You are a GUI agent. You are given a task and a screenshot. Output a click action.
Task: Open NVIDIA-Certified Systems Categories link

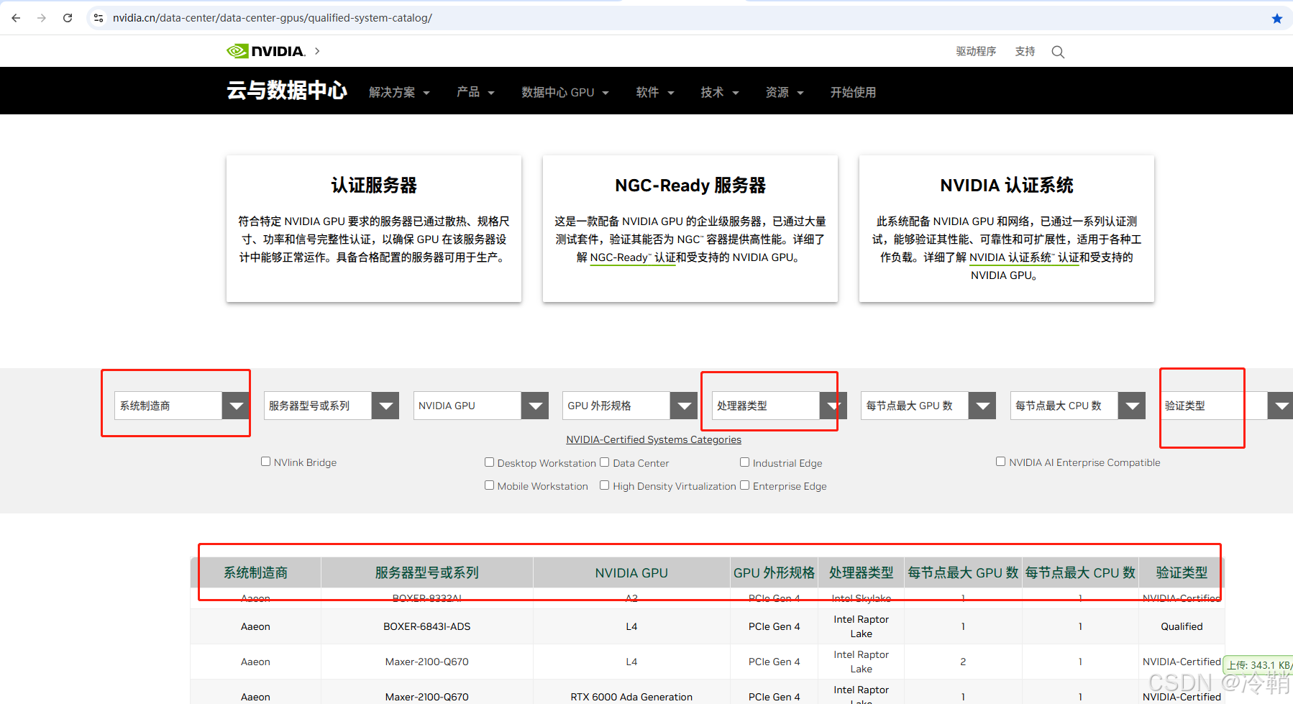click(x=654, y=439)
